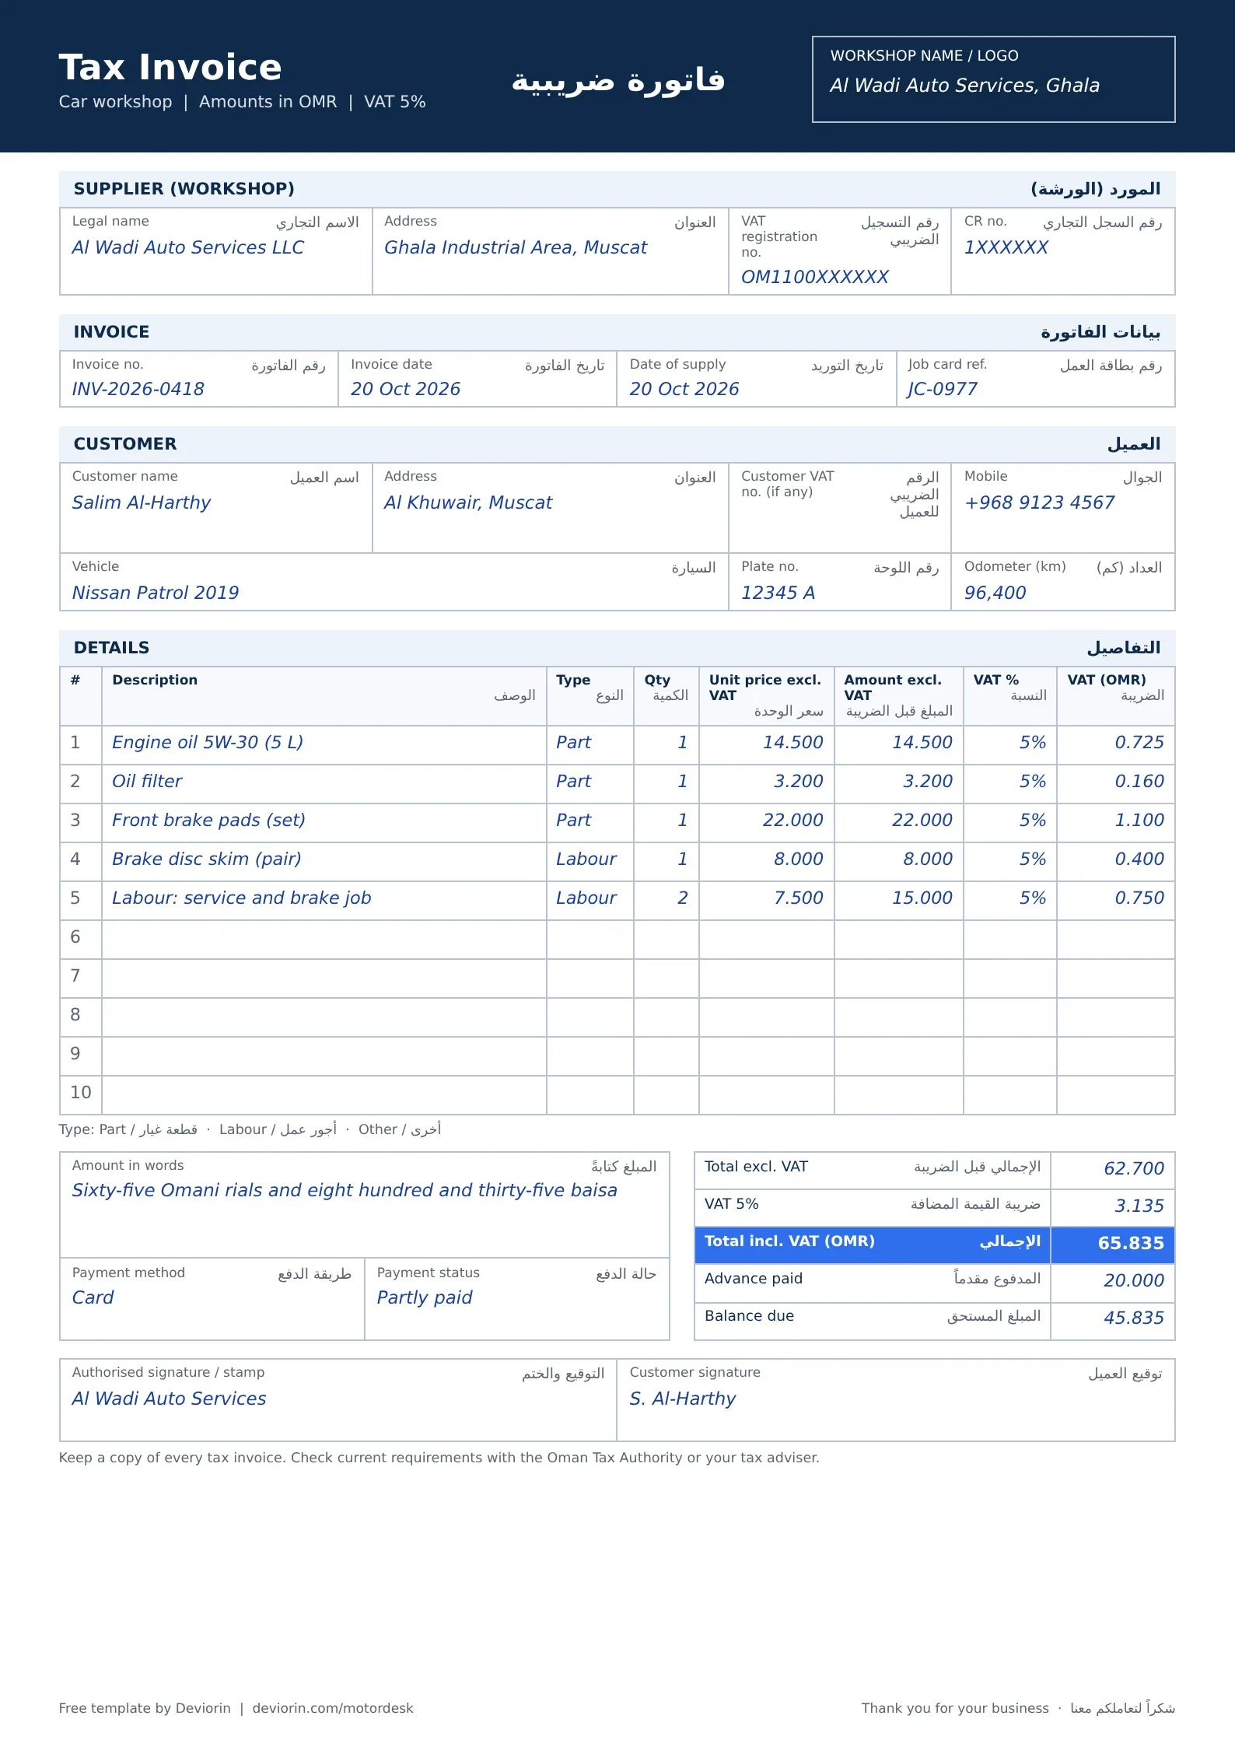The width and height of the screenshot is (1235, 1747).
Task: Select the payment status Partly paid
Action: pyautogui.click(x=425, y=1297)
